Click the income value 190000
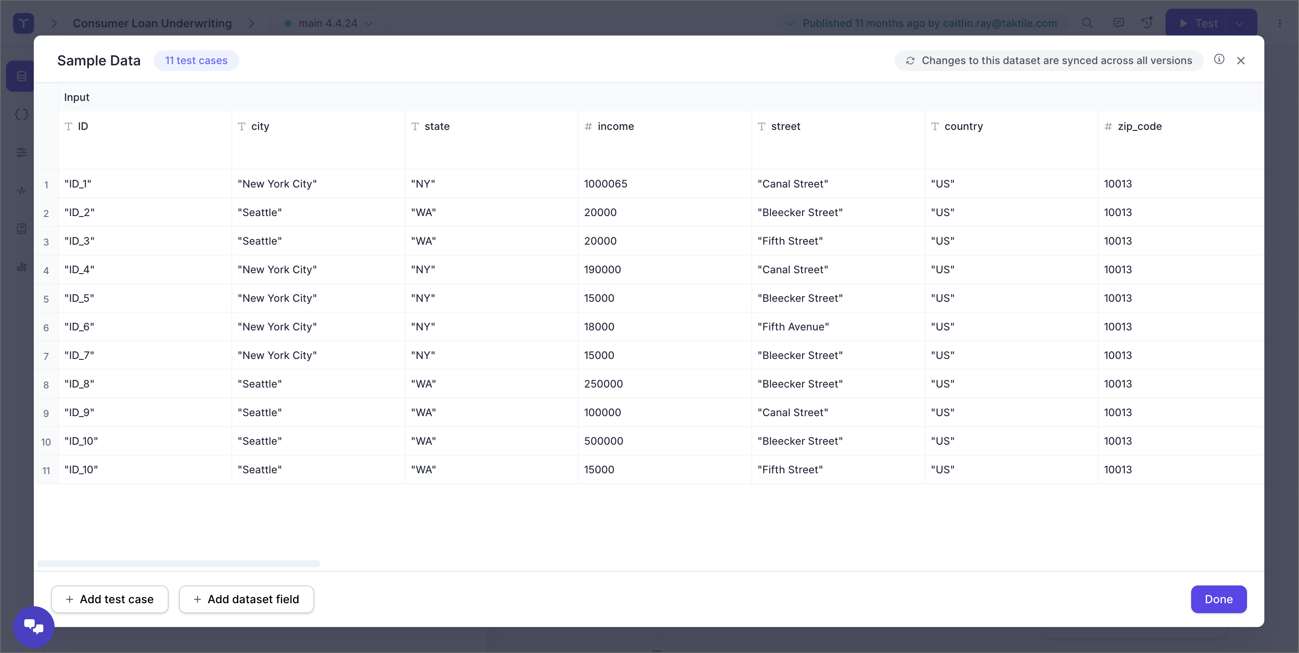Image resolution: width=1299 pixels, height=653 pixels. pyautogui.click(x=665, y=270)
